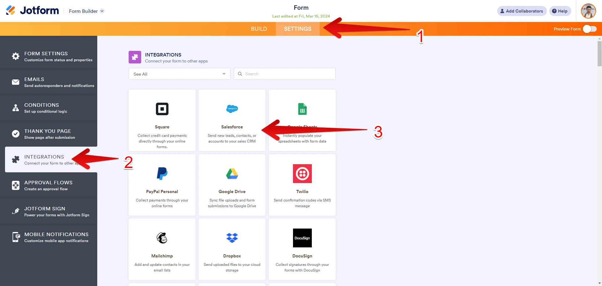Expand the Form Builder menu chevron
The image size is (602, 286).
tap(102, 11)
